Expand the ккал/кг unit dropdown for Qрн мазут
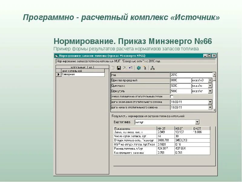The height and width of the screenshot is (182, 242). 210,86
